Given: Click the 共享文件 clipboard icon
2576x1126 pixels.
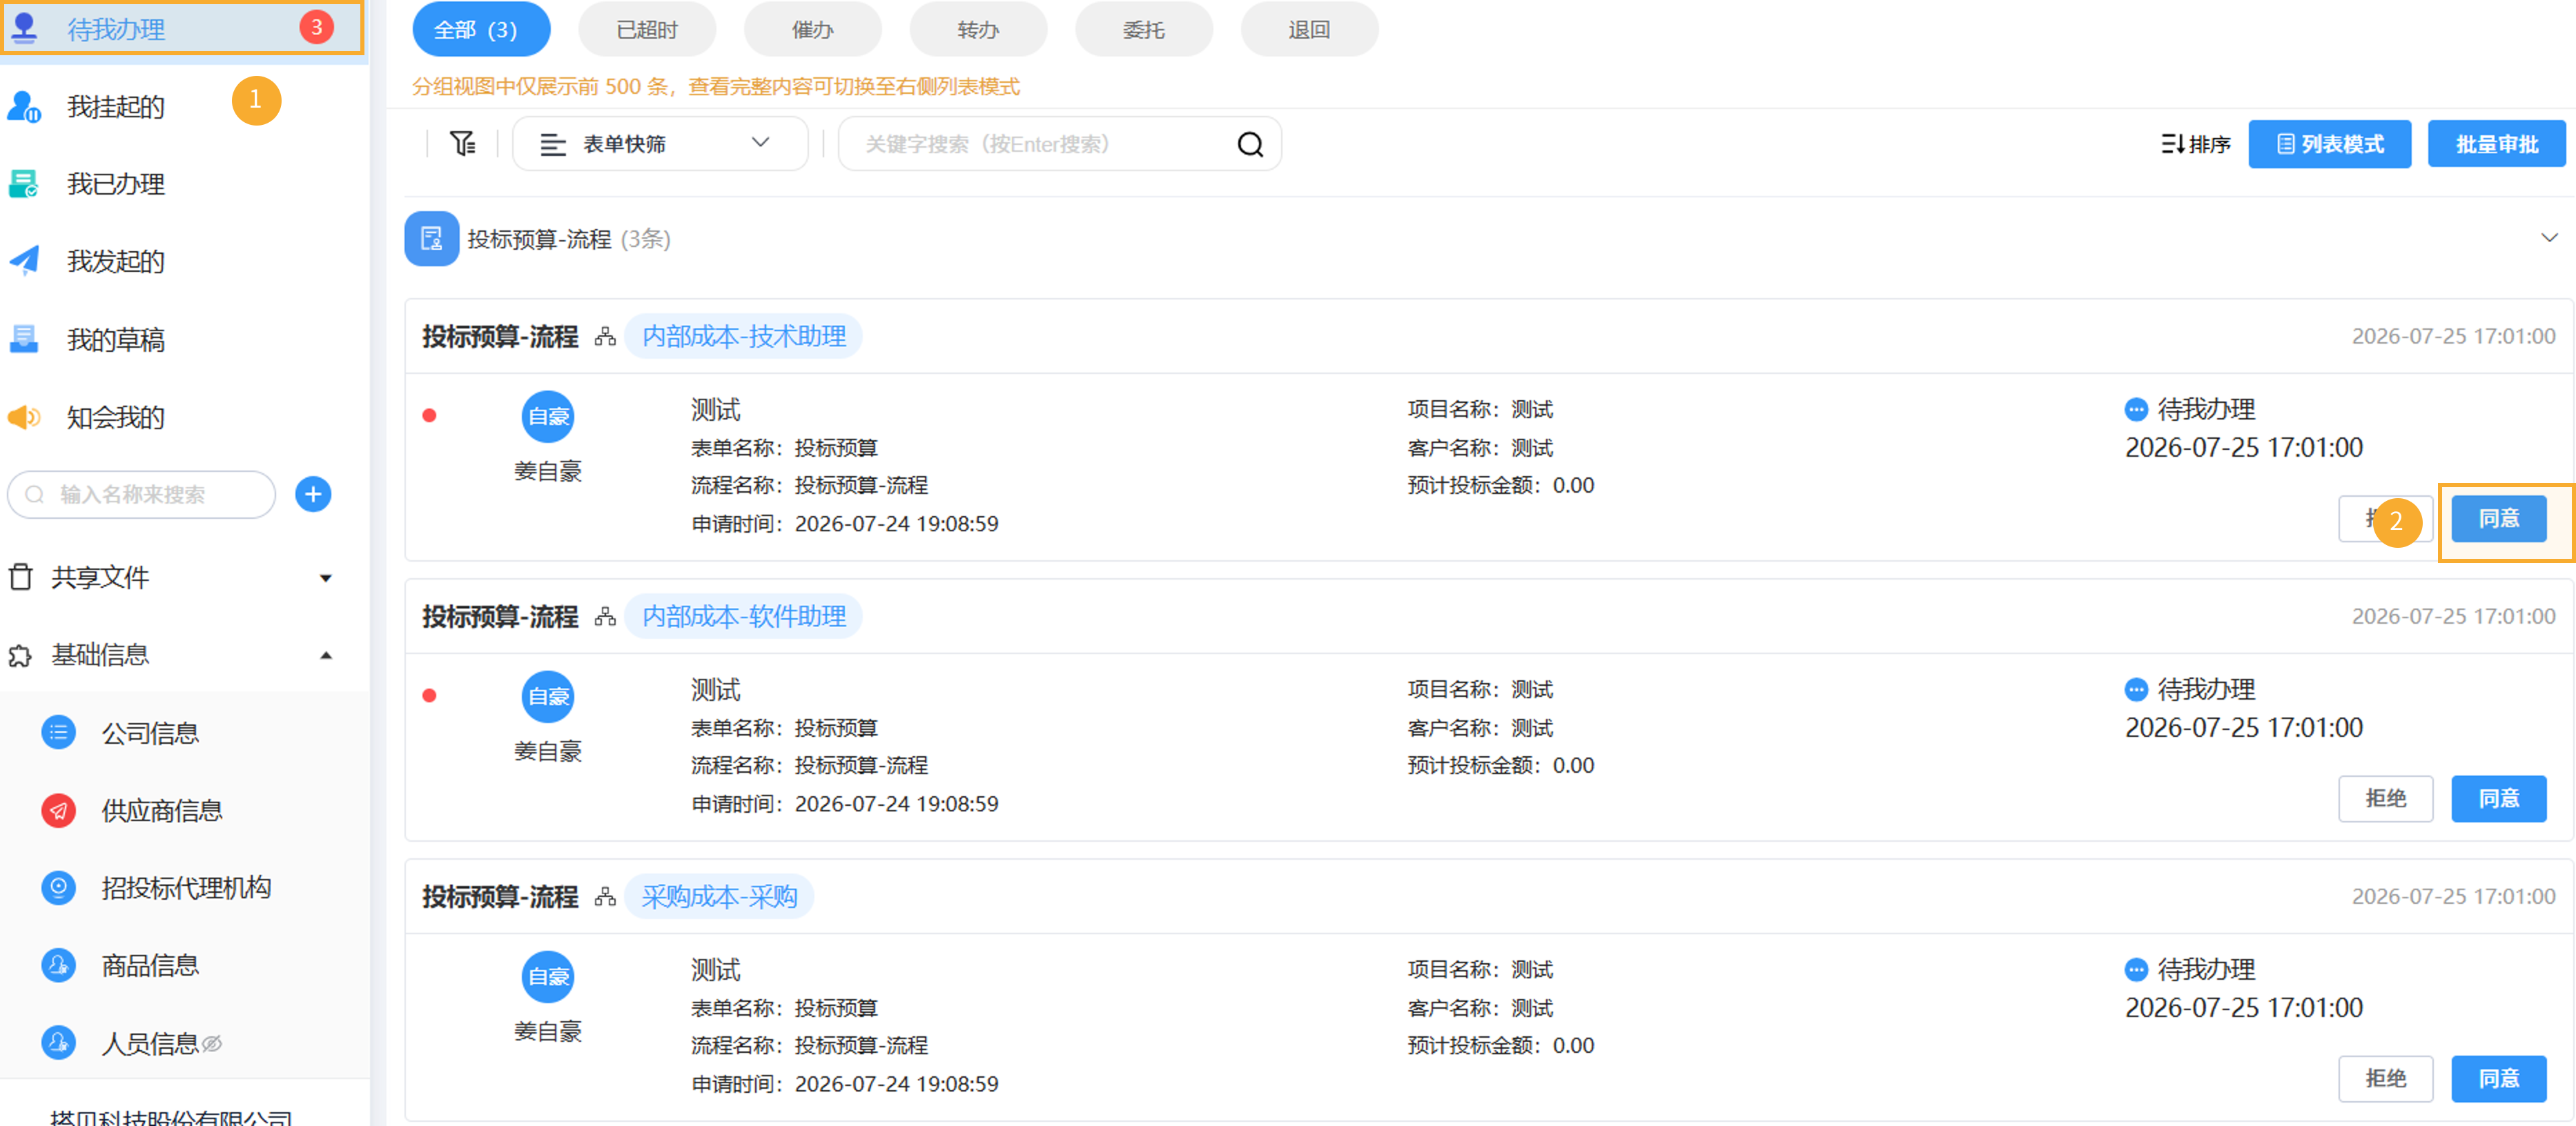Looking at the screenshot, I should tap(21, 577).
